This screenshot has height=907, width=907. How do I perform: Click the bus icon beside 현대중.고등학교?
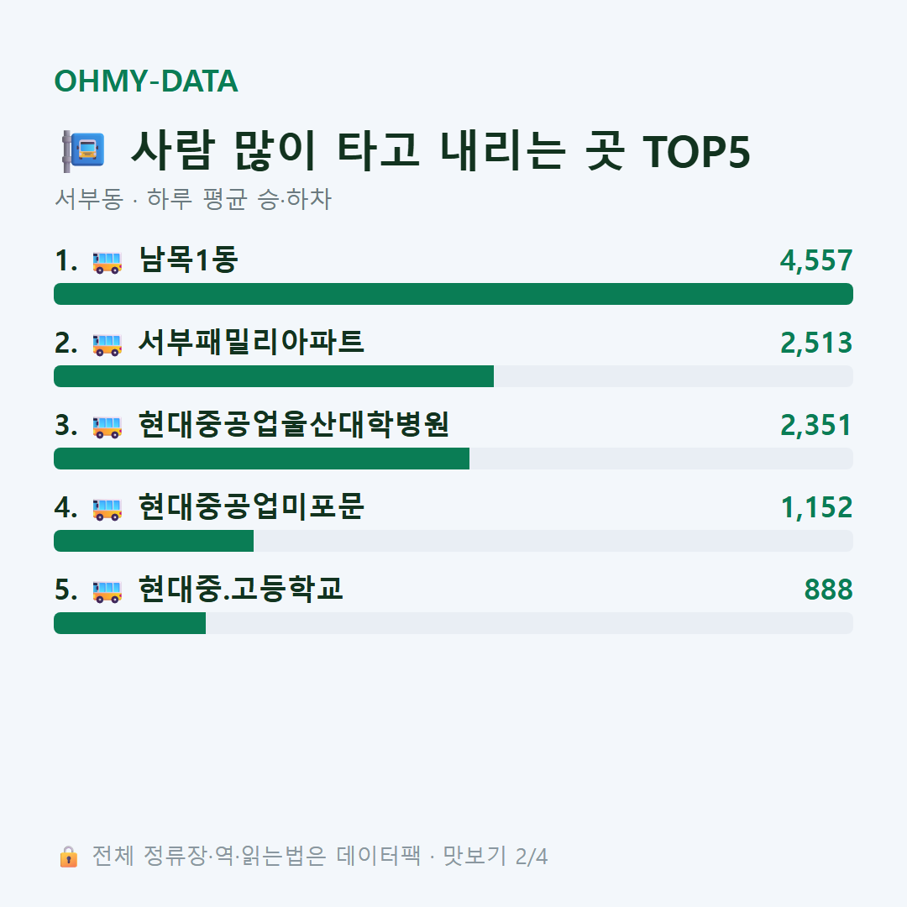click(x=107, y=591)
